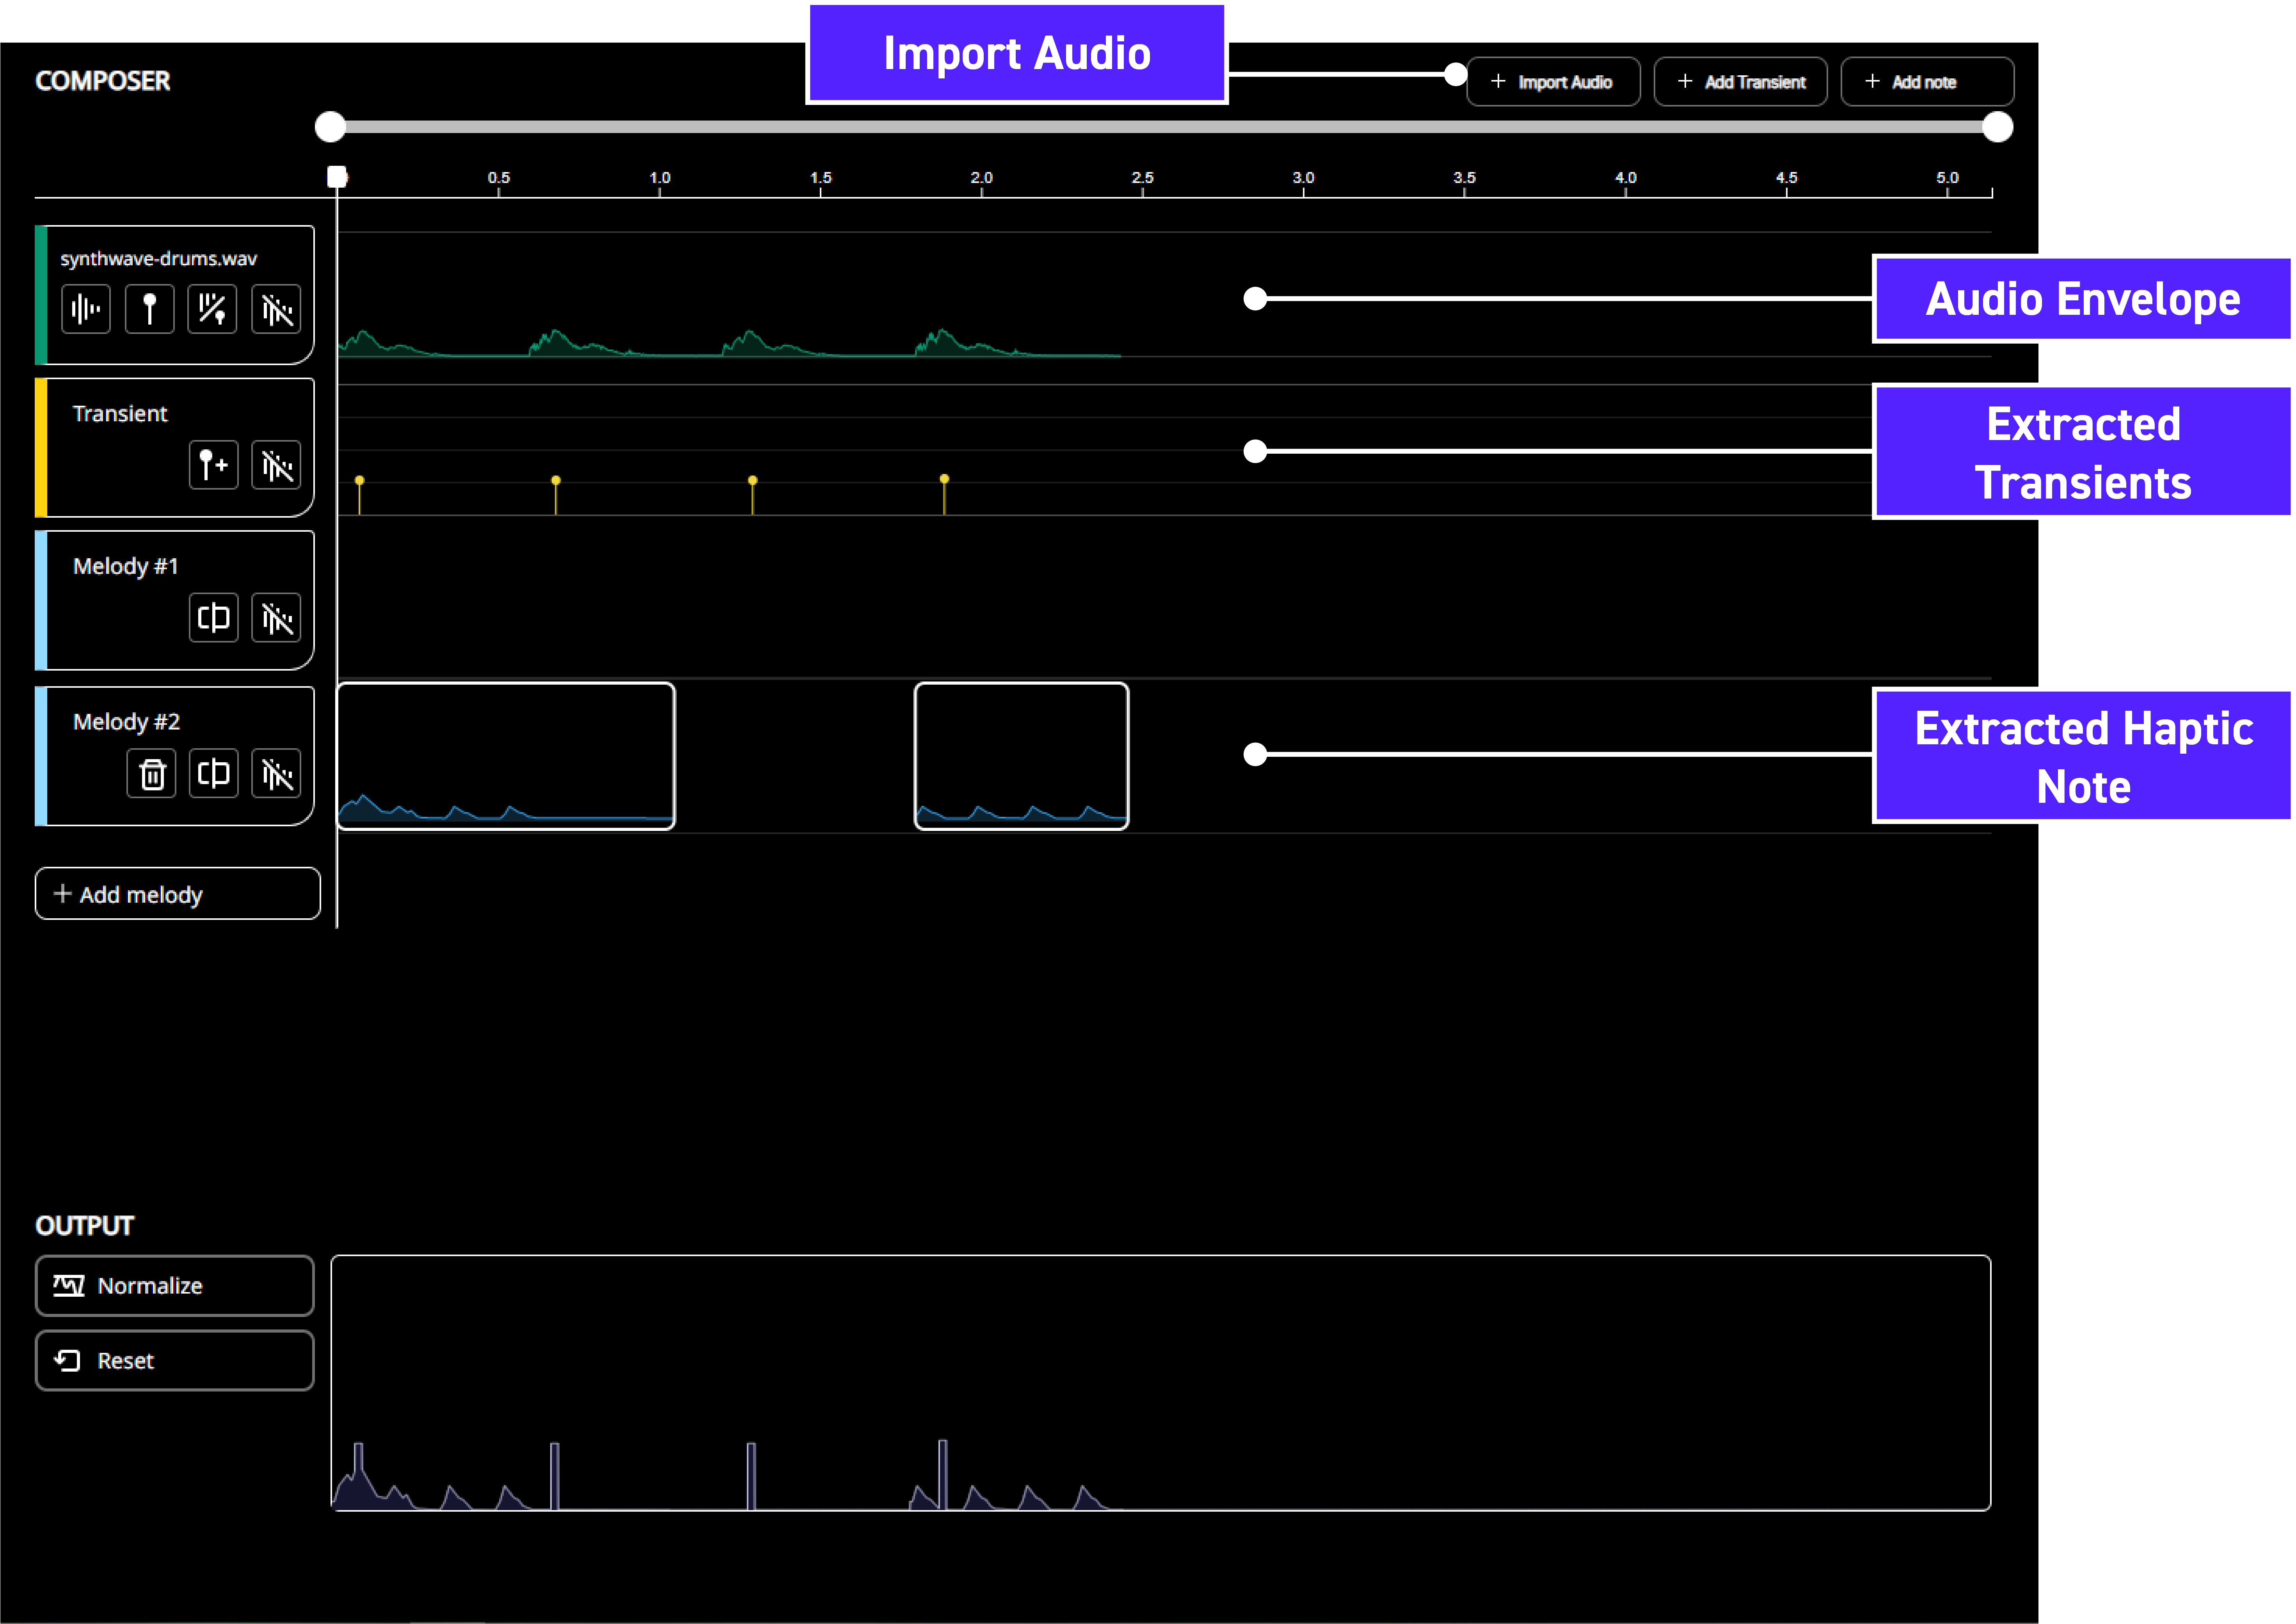Image resolution: width=2296 pixels, height=1624 pixels.
Task: Mute the Melody #2 track
Action: 276,774
